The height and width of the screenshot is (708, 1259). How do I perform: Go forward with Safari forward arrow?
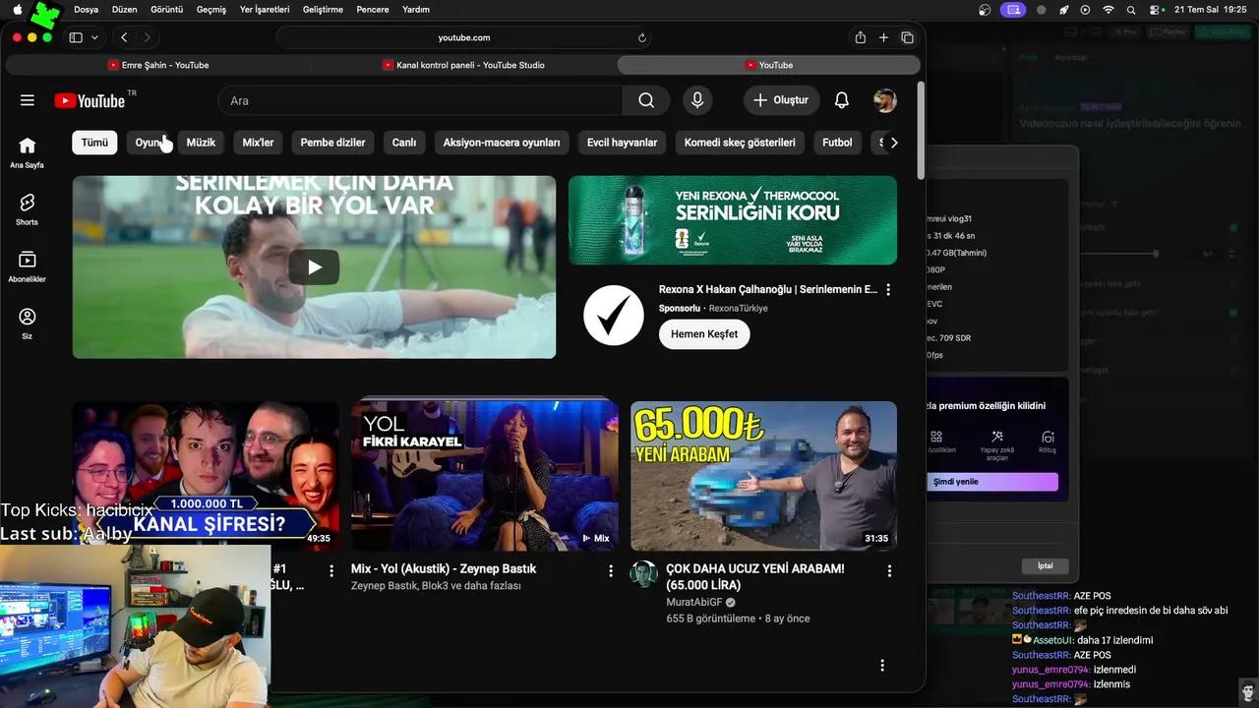(x=148, y=37)
